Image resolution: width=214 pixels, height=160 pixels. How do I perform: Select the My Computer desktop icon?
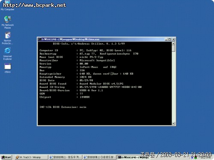(7, 6)
